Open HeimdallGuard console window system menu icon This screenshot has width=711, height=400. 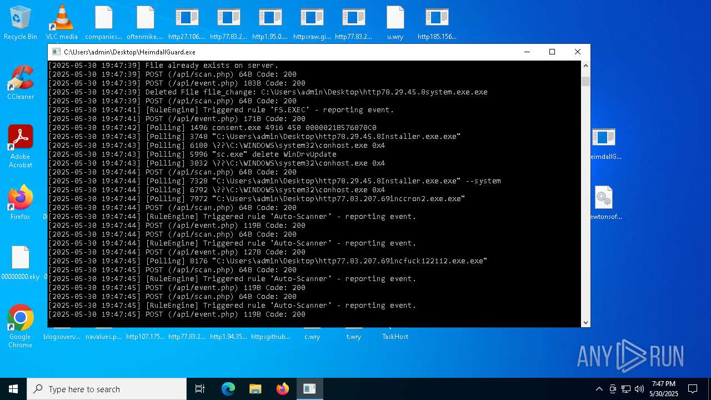tap(56, 52)
